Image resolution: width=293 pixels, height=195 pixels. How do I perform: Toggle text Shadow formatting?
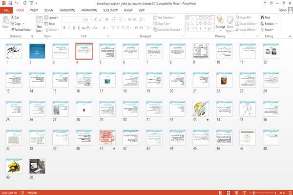pos(79,28)
